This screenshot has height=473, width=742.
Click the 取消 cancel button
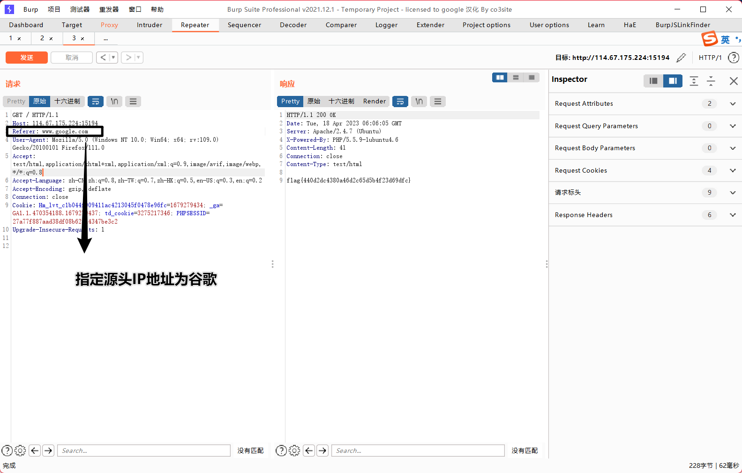pyautogui.click(x=72, y=58)
